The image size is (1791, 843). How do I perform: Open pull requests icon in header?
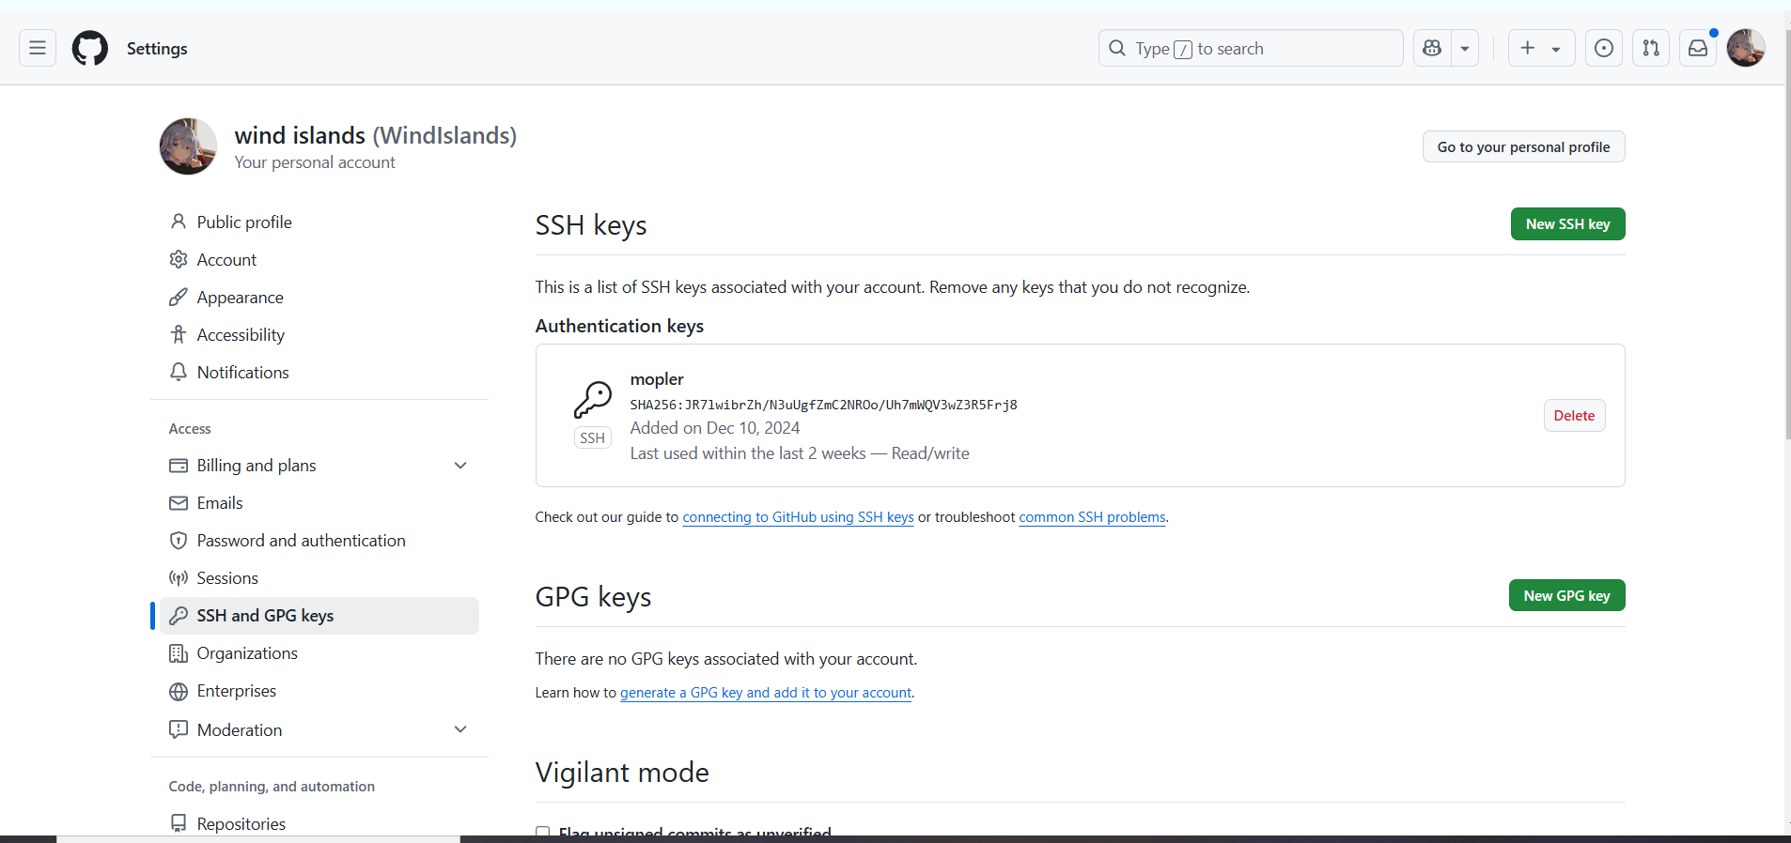point(1651,48)
